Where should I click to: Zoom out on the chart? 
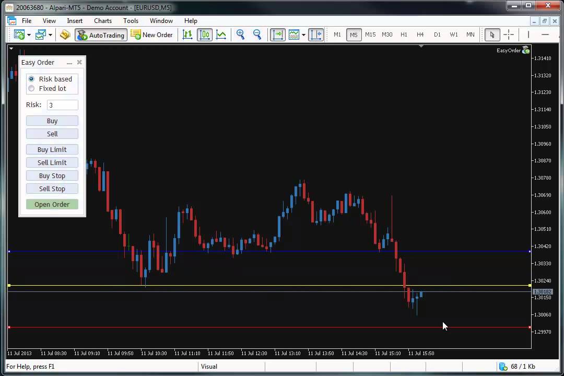click(x=257, y=35)
